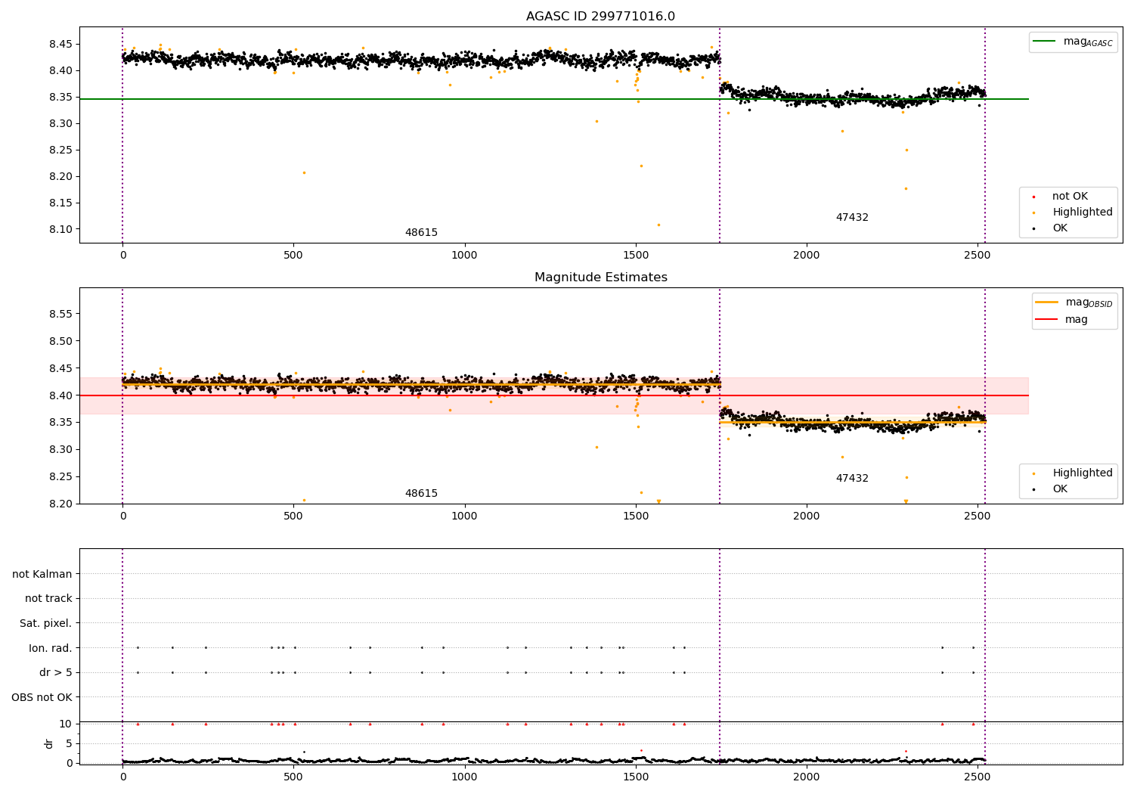Image resolution: width=1134 pixels, height=794 pixels.
Task: Click x-tick 500 under Magnitude Estimates plot
Action: coord(293,516)
